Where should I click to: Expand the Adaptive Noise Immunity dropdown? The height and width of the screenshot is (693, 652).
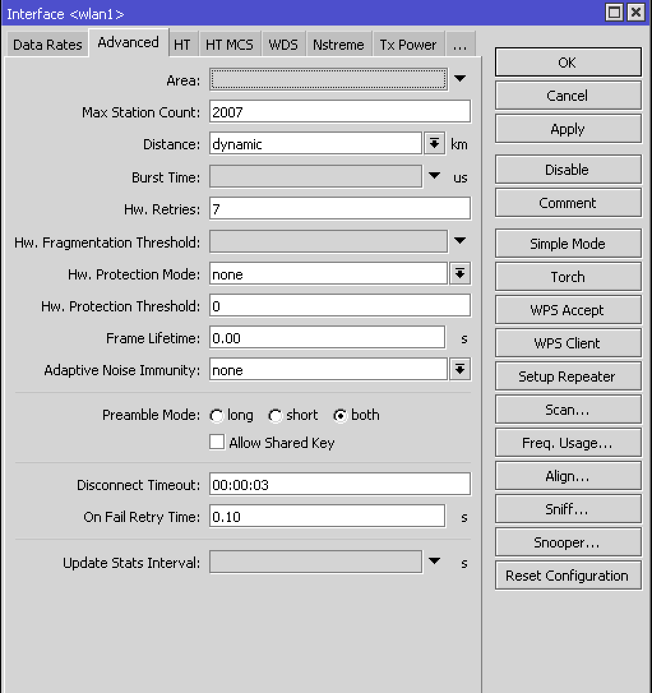461,369
